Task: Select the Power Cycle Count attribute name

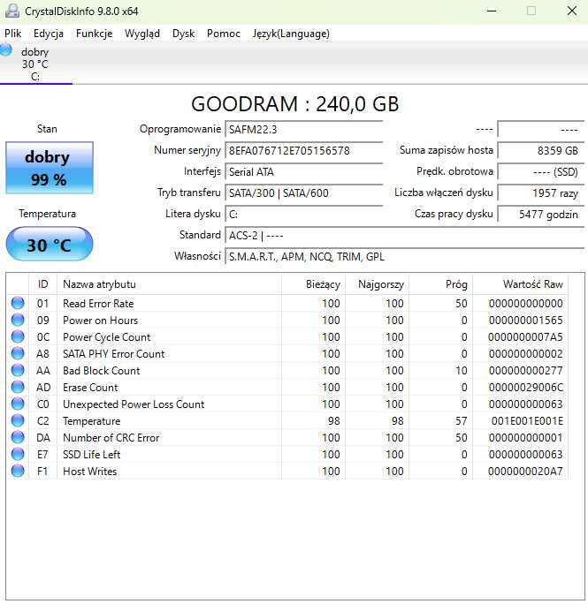Action: tap(106, 337)
